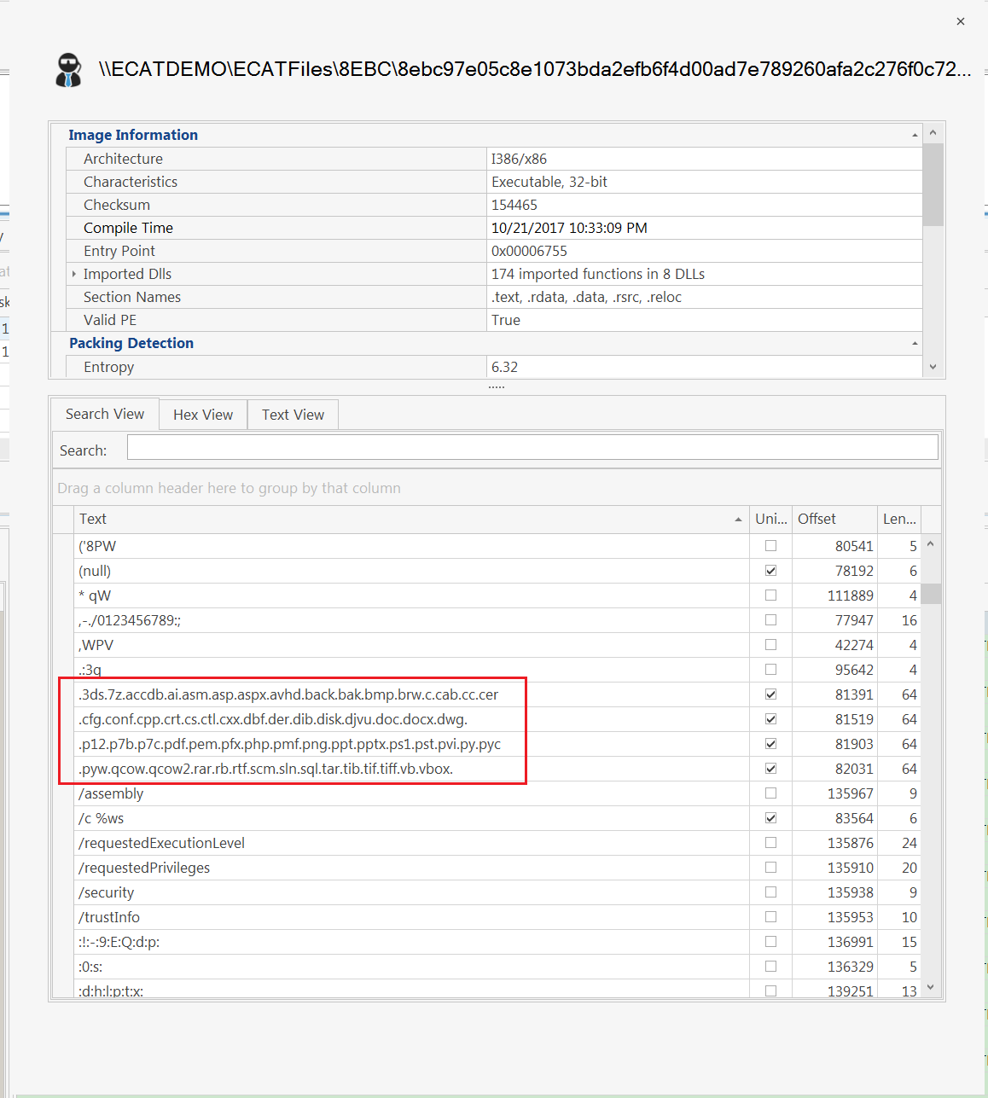Click strings list scrollbar down arrow
The width and height of the screenshot is (988, 1098).
pyautogui.click(x=931, y=987)
